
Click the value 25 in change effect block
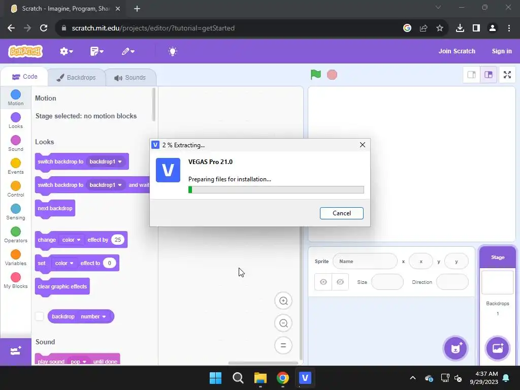(x=118, y=240)
